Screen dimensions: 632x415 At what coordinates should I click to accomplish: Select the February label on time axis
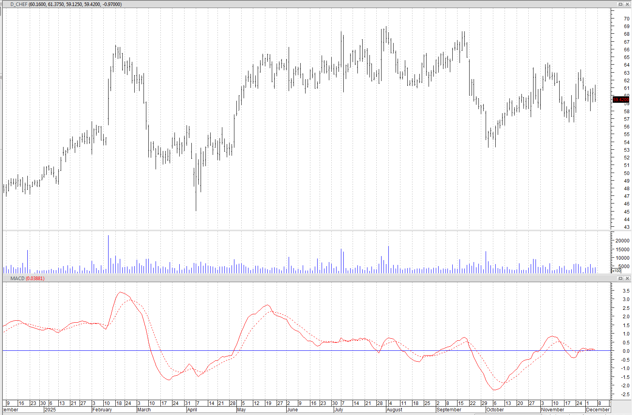point(102,410)
